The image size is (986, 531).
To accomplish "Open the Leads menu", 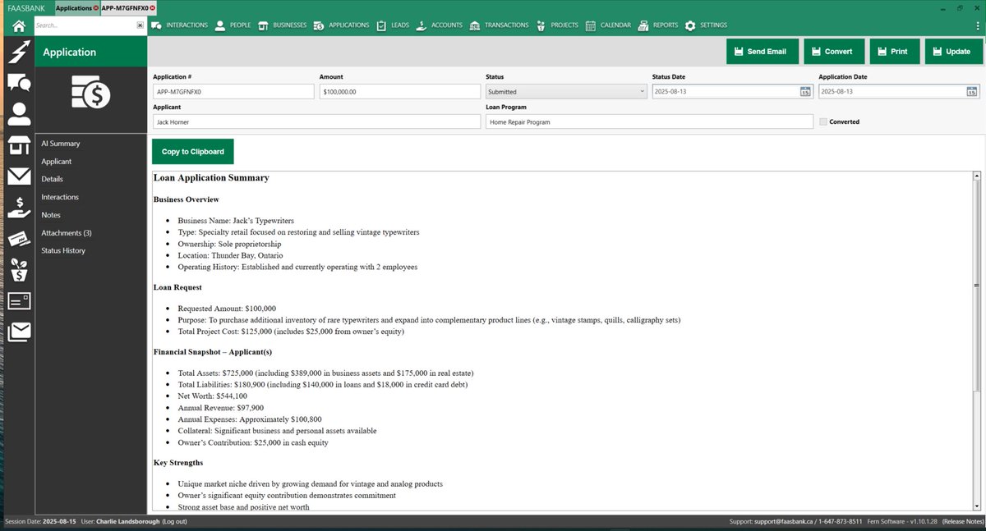I will pos(393,25).
